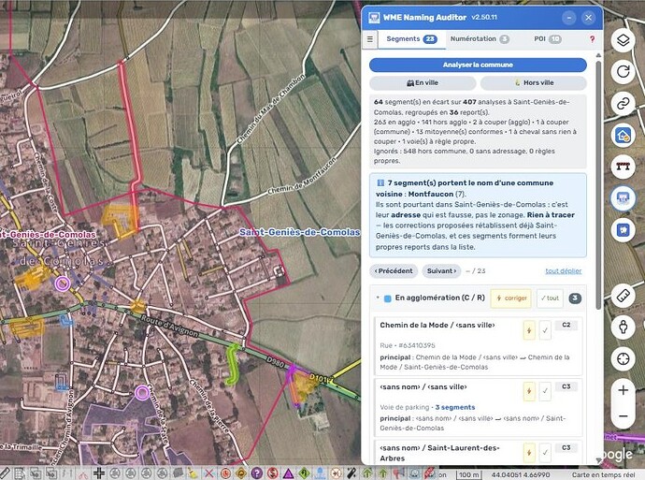Click the locate-me crosshair icon
Screen dimensions: 645x480
pyautogui.click(x=623, y=359)
